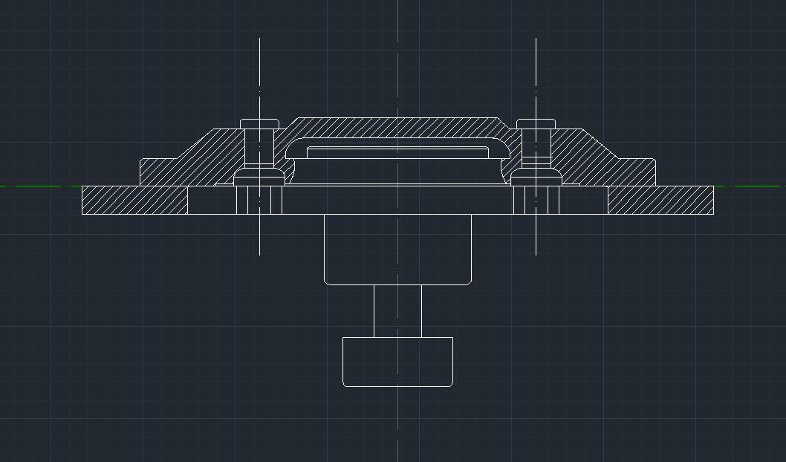Select the thin plate inside the cover cavity

click(397, 152)
